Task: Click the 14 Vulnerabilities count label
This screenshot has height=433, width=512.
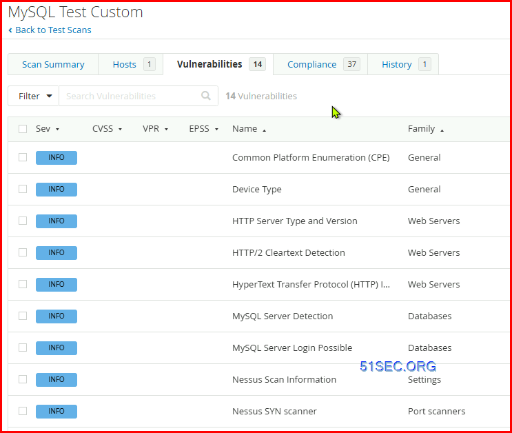Action: click(261, 96)
